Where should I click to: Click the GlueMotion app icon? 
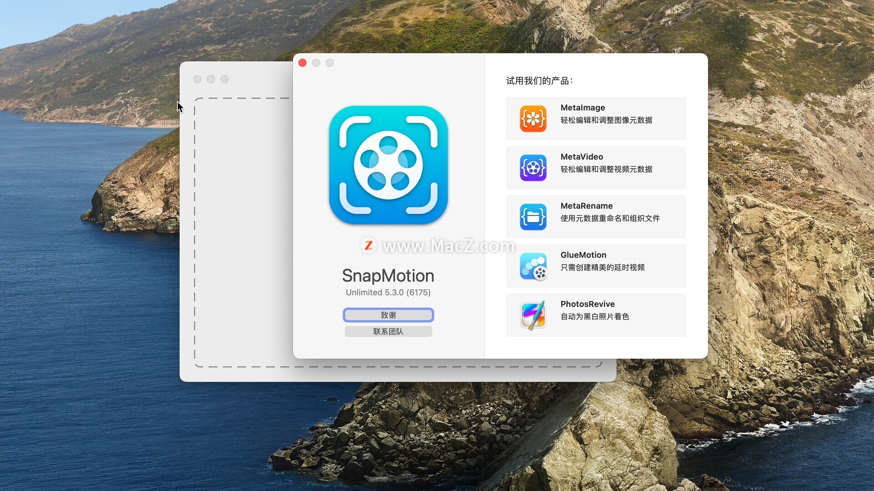(533, 266)
